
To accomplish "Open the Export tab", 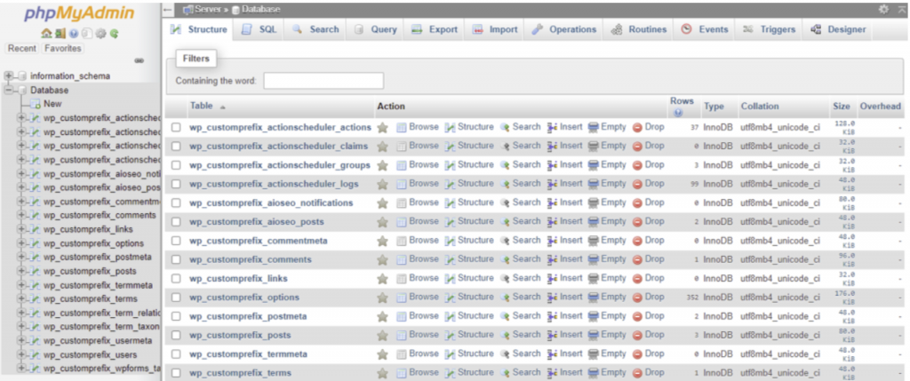I will click(434, 29).
